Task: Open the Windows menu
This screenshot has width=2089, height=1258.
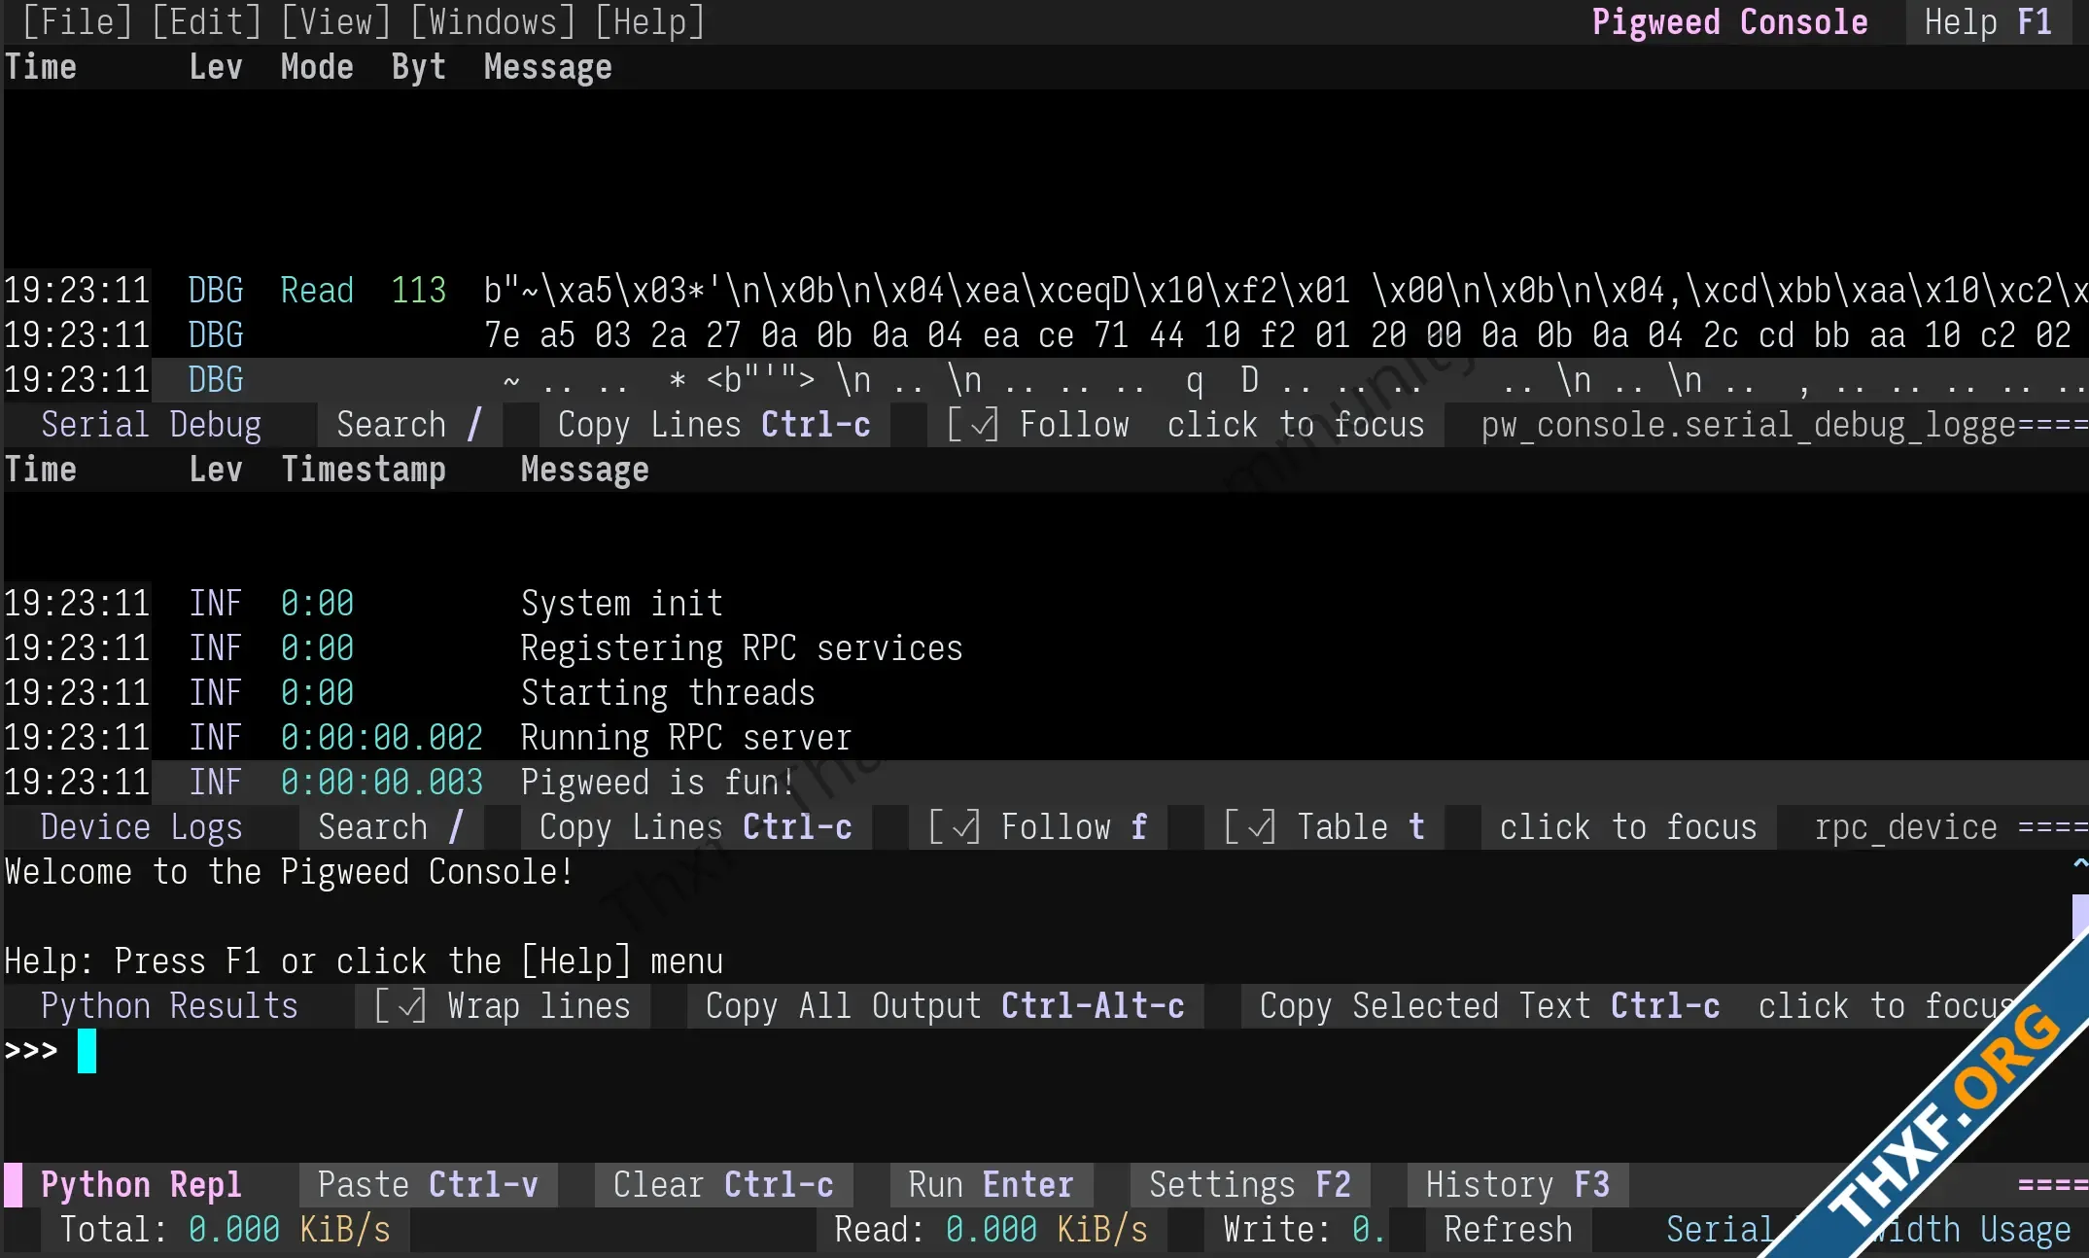Action: [493, 21]
